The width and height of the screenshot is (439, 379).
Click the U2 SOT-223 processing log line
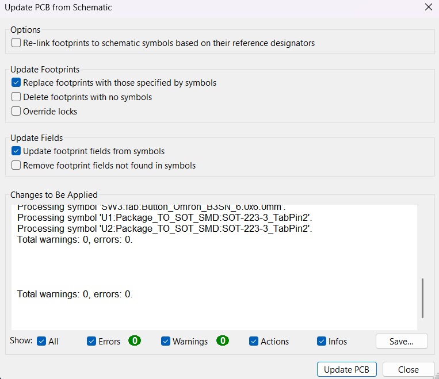point(164,228)
